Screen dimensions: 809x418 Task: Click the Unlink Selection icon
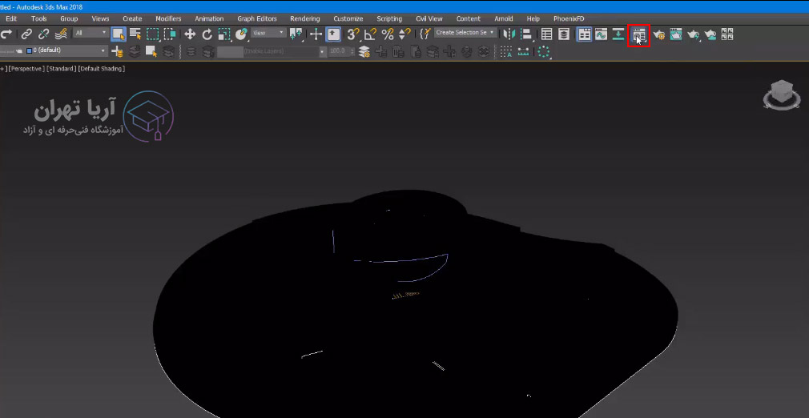[44, 34]
